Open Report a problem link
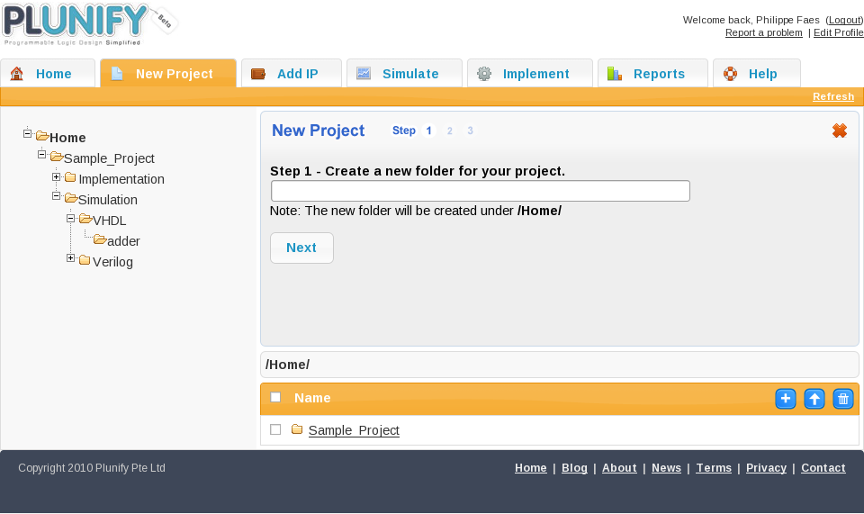 pos(764,32)
